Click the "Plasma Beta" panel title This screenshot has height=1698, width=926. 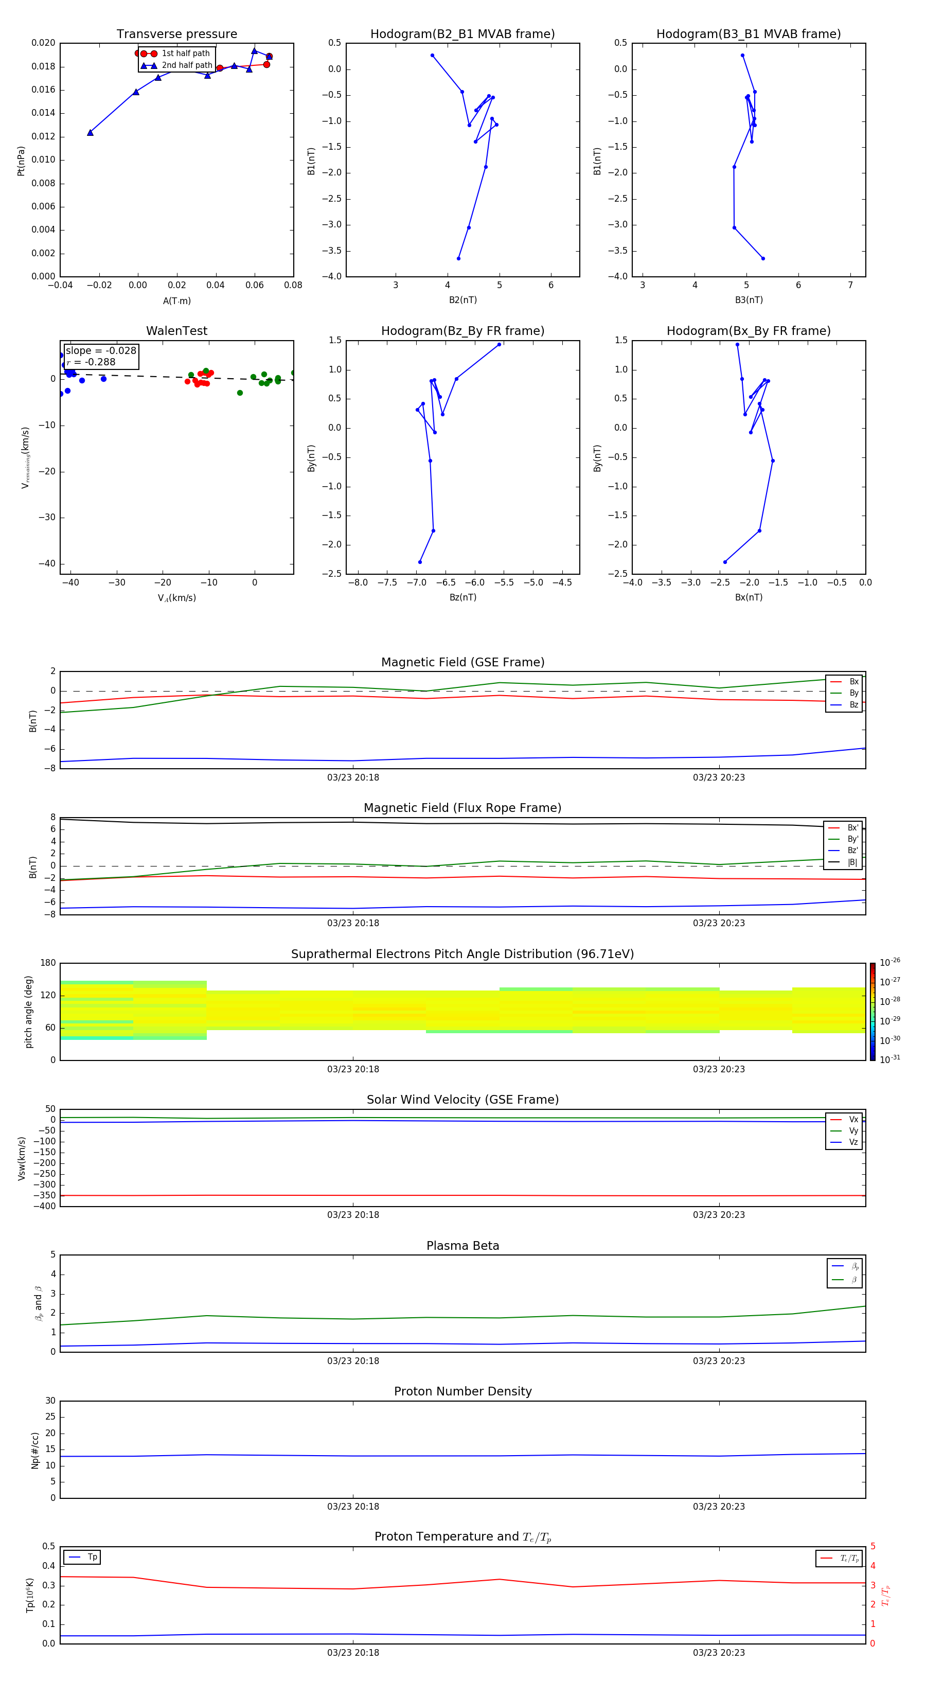tap(462, 1246)
